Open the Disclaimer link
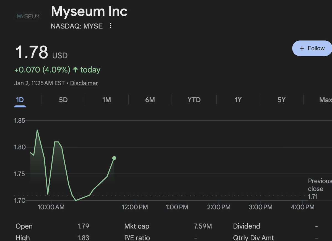Image resolution: width=332 pixels, height=241 pixels. click(x=84, y=83)
